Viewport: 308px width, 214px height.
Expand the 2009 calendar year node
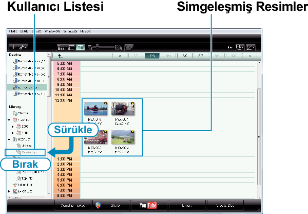coord(12,127)
